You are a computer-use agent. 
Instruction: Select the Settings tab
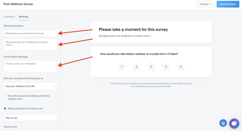pos(24,17)
